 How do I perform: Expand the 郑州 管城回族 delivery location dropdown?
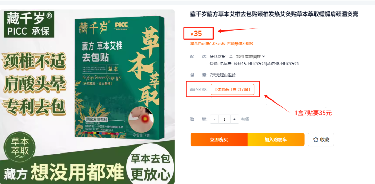pyautogui.click(x=264, y=56)
